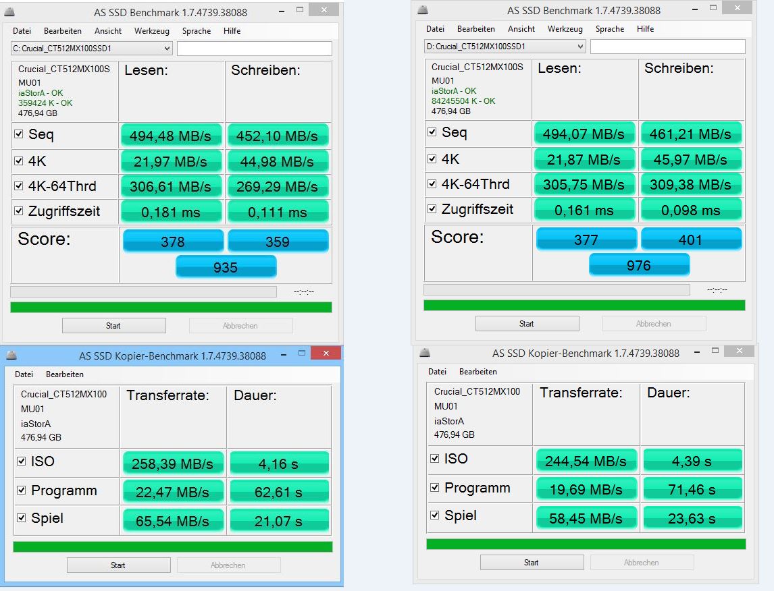Click Abbrechen in left Kopier-Benchmark window
This screenshot has width=774, height=591.
229,565
